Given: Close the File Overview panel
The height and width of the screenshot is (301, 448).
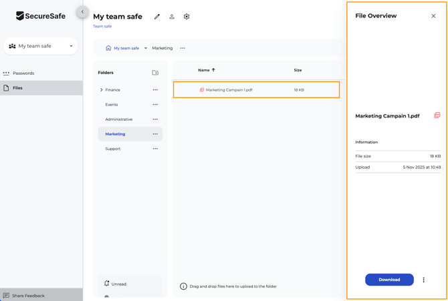Looking at the screenshot, I should pos(433,16).
